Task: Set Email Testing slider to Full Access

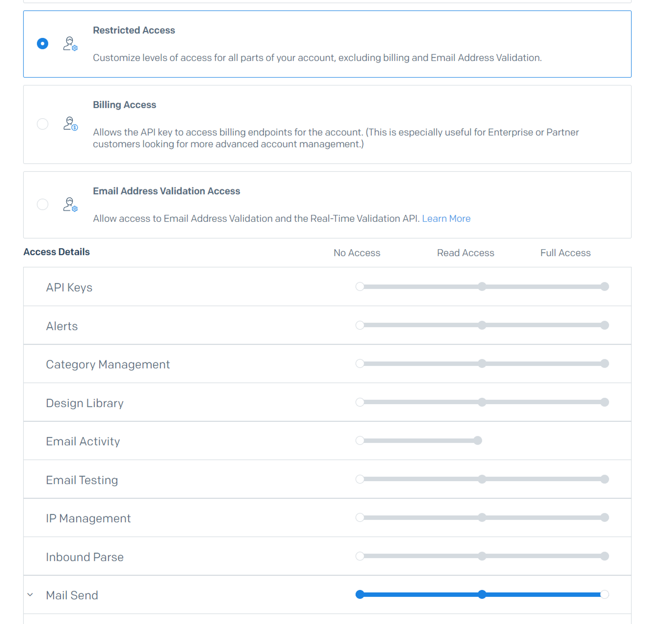Action: click(x=604, y=479)
